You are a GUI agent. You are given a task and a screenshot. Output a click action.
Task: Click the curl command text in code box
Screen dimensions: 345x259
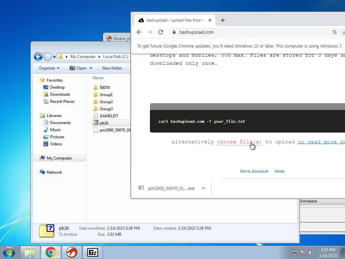click(x=202, y=121)
